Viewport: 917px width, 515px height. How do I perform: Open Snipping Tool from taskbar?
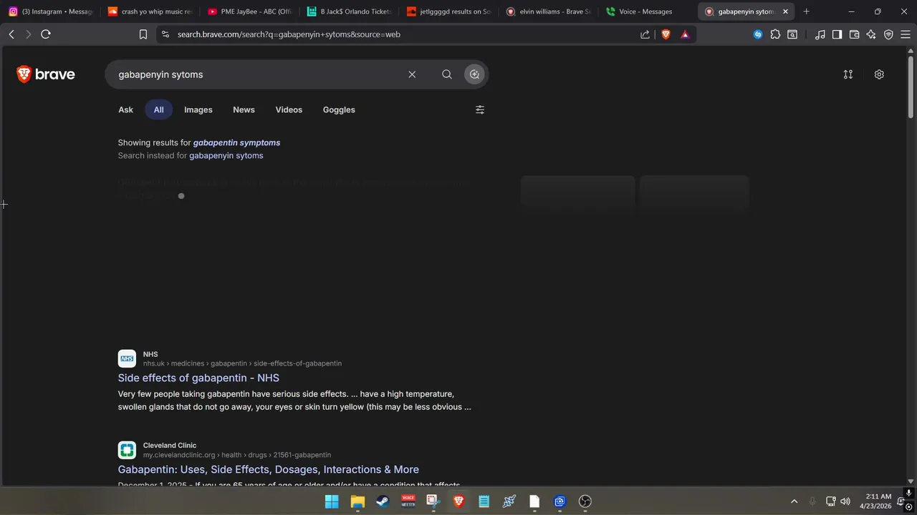pyautogui.click(x=433, y=501)
